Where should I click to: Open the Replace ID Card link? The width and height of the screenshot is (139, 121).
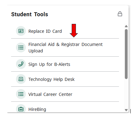point(45,31)
